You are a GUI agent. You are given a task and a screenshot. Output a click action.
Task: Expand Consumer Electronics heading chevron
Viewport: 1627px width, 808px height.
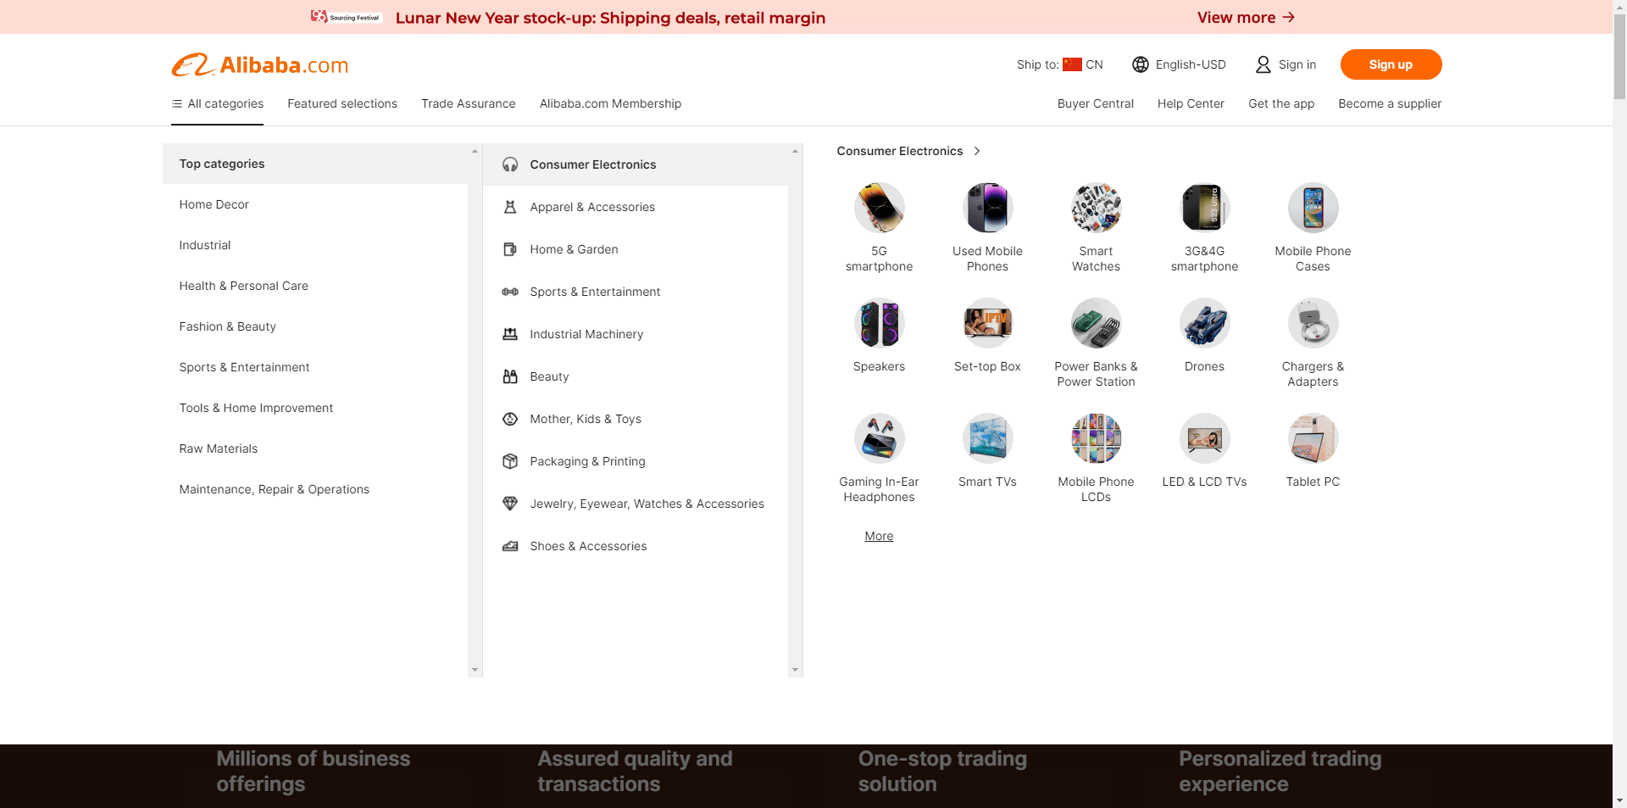point(977,151)
